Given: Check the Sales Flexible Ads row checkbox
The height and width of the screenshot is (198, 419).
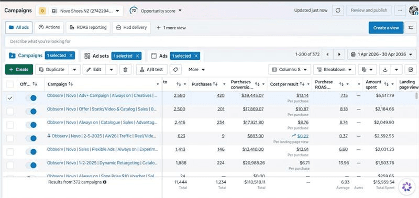Looking at the screenshot, I should [x=10, y=152].
